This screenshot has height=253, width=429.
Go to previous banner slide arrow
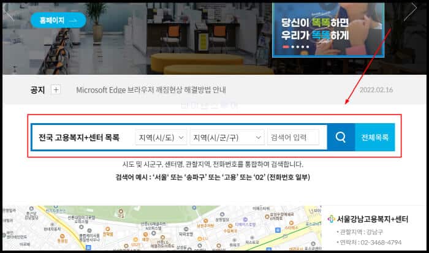pyautogui.click(x=8, y=13)
